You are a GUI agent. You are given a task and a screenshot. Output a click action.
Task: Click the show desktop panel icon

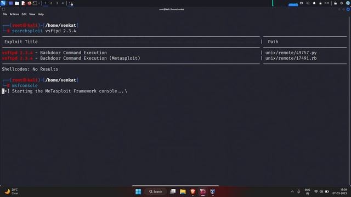(10, 3)
